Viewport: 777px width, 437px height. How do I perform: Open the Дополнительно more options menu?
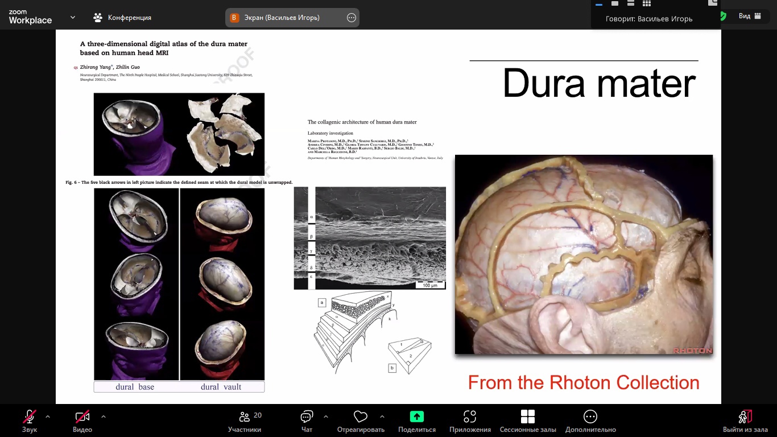coord(590,421)
